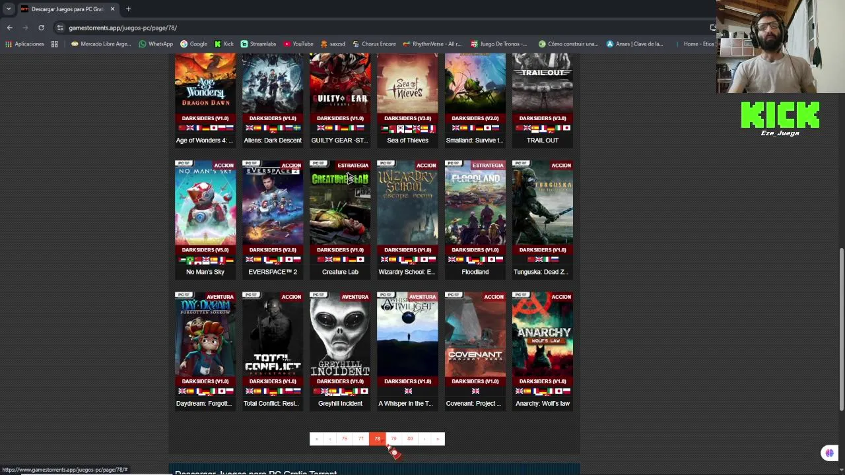Click the 'No Man's Sky' title link
This screenshot has height=475, width=845.
pyautogui.click(x=205, y=272)
